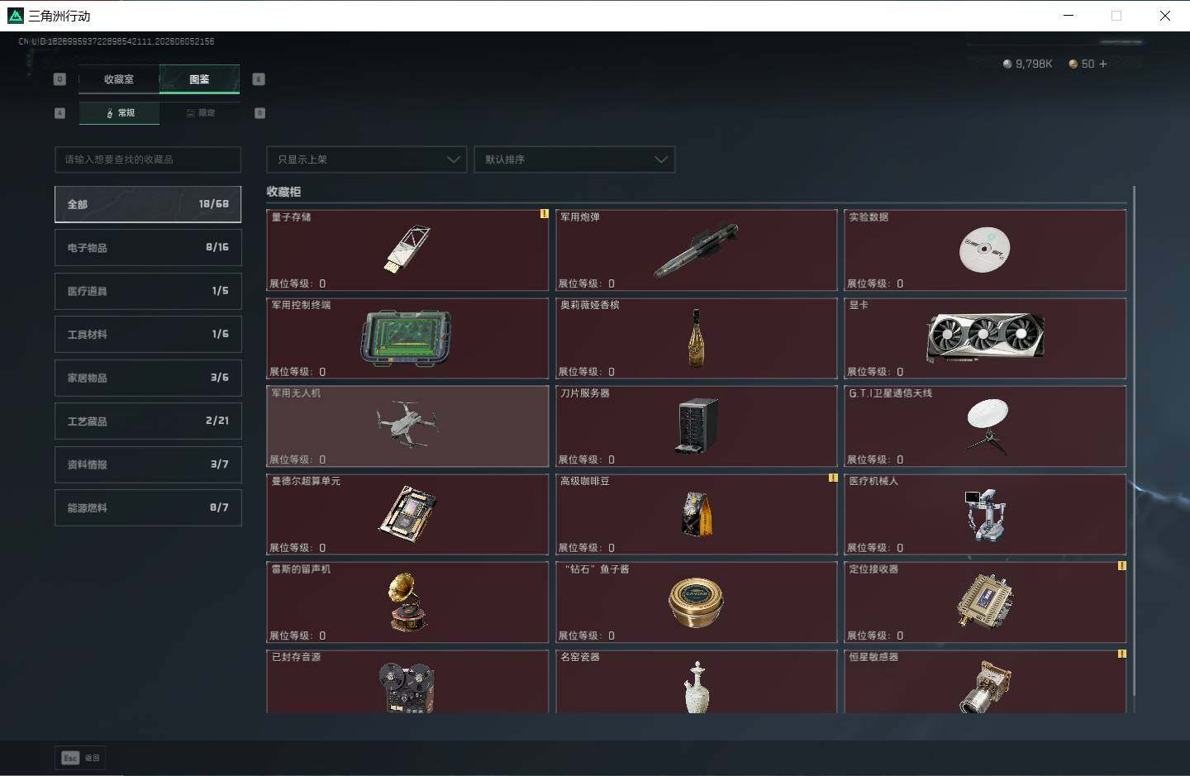Screen dimensions: 1190x776
Task: Click the Q previous-tab key hint
Action: [59, 79]
